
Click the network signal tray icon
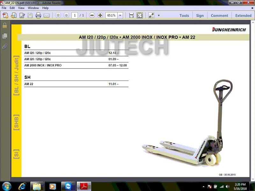[222, 187]
